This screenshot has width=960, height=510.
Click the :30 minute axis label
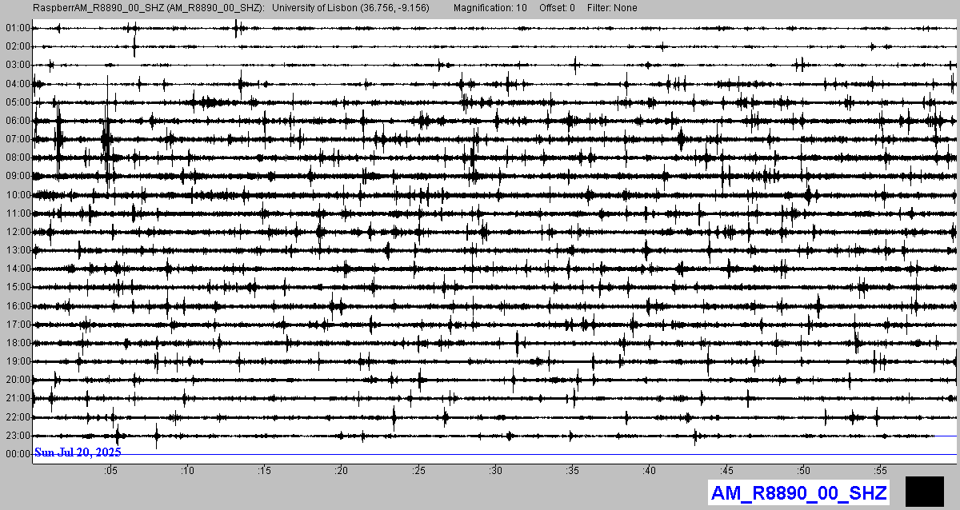point(496,471)
